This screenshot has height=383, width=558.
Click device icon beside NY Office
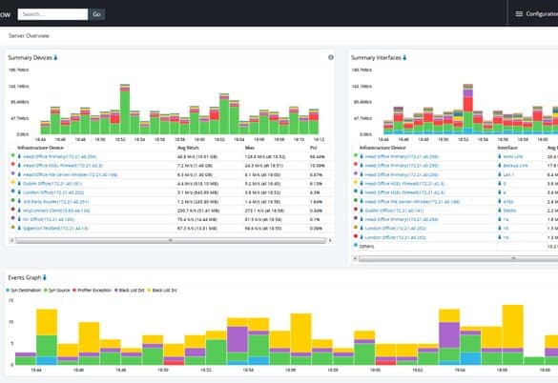point(19,219)
